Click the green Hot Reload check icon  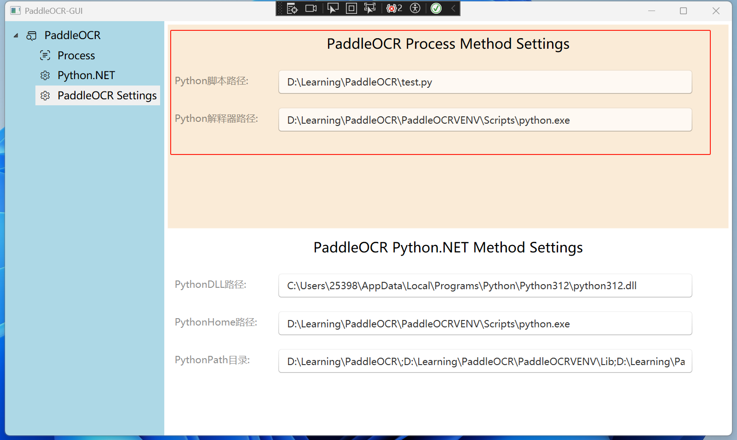tap(435, 8)
